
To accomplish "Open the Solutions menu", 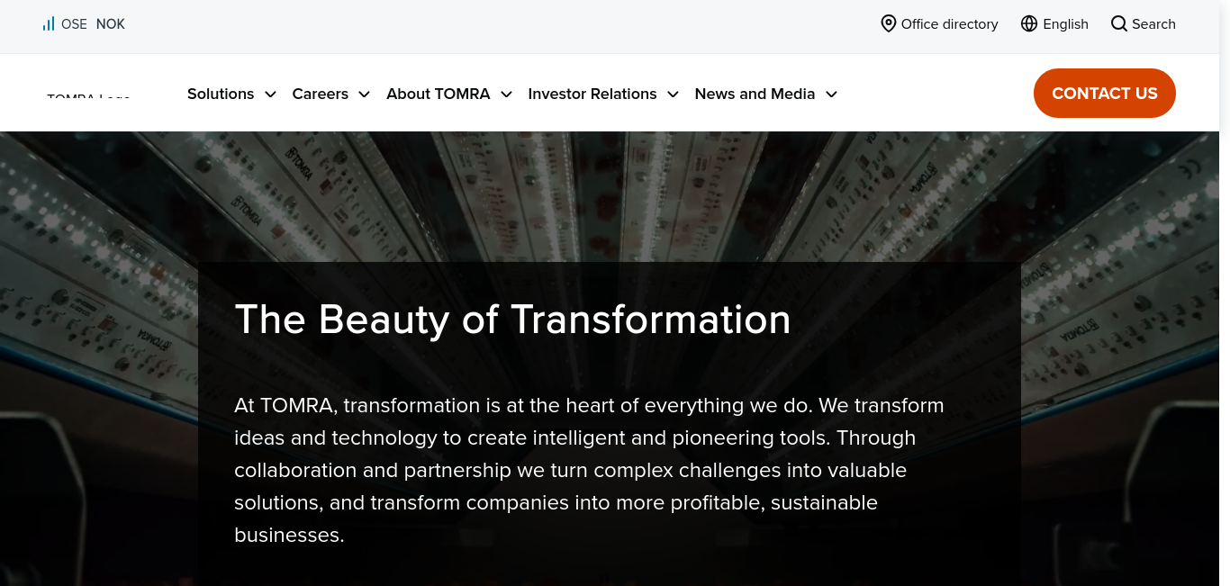I will [221, 94].
